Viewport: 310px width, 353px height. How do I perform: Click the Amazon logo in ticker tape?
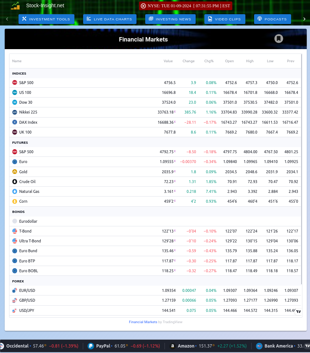[172, 346]
